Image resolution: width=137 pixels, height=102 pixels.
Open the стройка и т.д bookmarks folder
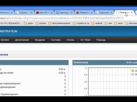pos(81,23)
